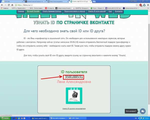
Task: Go back with the browser back arrow
Action: tap(2, 5)
